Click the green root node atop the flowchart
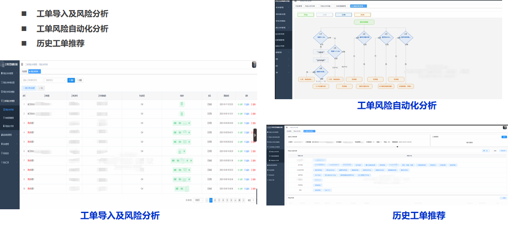The image size is (508, 226). [364, 22]
